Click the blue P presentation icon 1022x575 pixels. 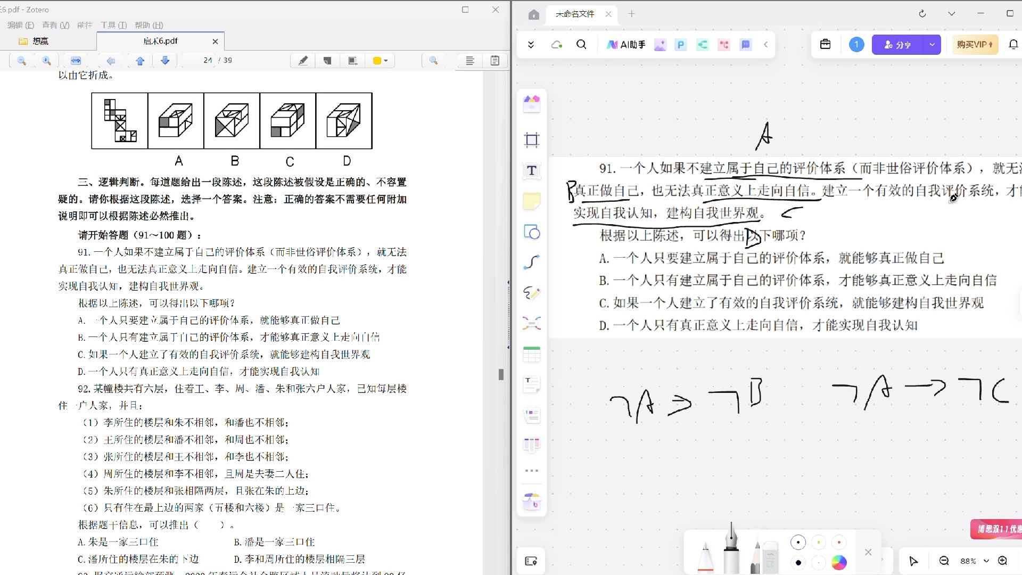[x=681, y=45]
